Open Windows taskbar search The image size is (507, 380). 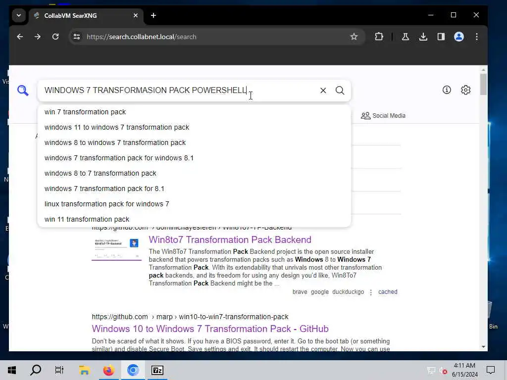pyautogui.click(x=36, y=370)
